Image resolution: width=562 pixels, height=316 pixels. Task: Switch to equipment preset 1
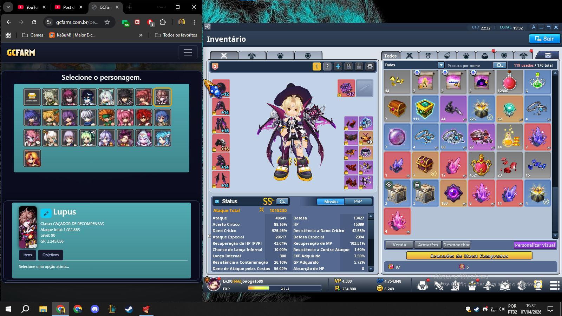pyautogui.click(x=317, y=66)
